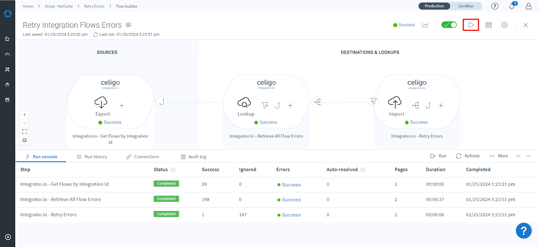The width and height of the screenshot is (539, 247).
Task: Open Retry Errors breadcrumb
Action: coord(94,6)
